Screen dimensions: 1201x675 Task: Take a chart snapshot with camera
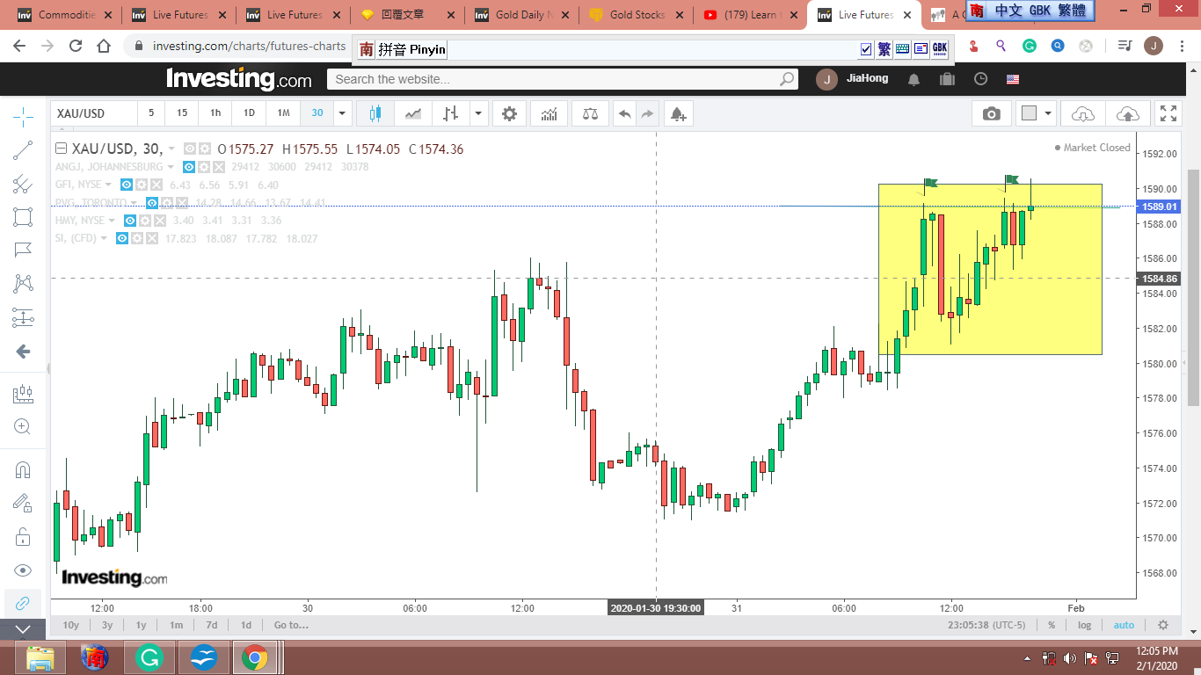click(992, 113)
